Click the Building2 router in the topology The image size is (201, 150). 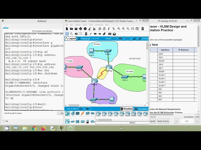coord(109,67)
